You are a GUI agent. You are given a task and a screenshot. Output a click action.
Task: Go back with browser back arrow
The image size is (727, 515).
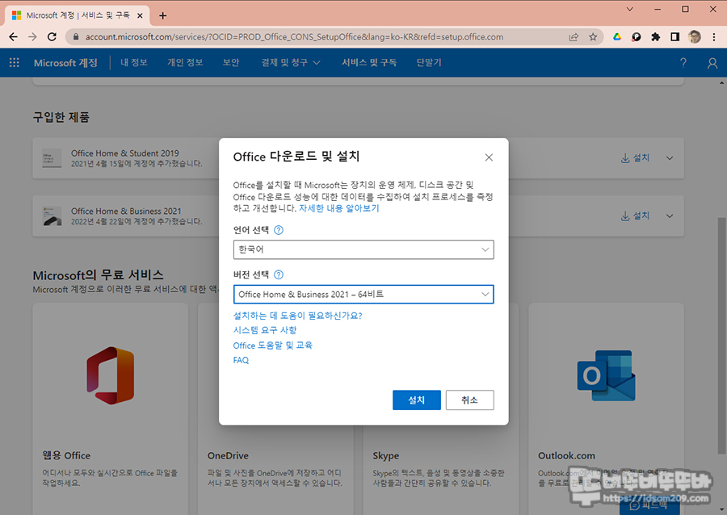click(14, 37)
